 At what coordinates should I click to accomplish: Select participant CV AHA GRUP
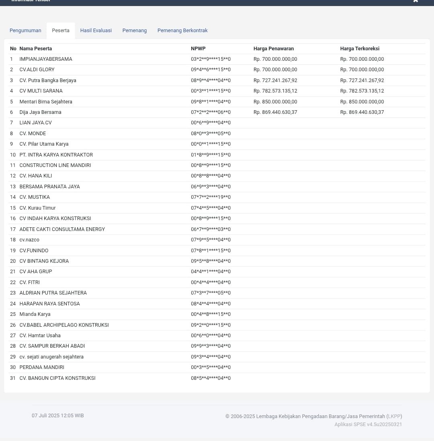coord(36,272)
